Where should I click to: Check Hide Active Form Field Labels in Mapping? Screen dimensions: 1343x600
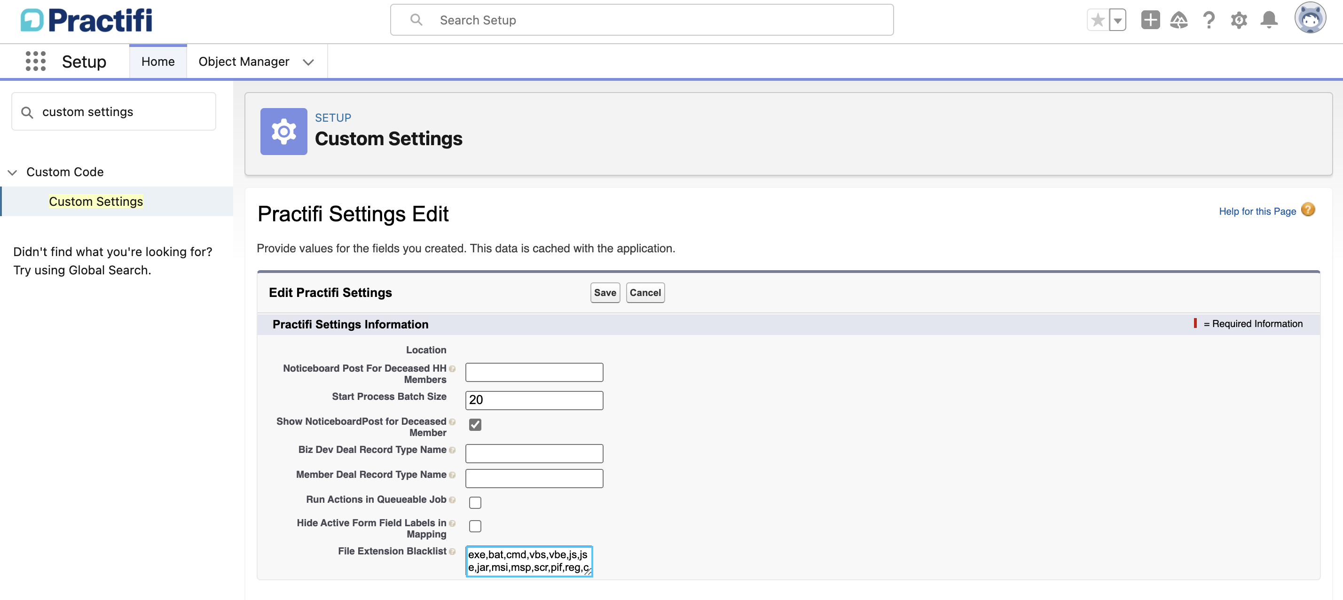(475, 526)
